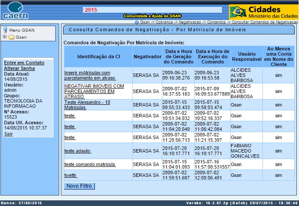Click the 'Usuário Responsável' column header
Image resolution: width=299 pixels, height=206 pixels.
[x=246, y=56]
